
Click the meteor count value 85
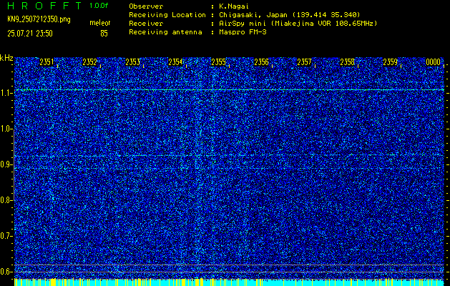click(x=104, y=34)
